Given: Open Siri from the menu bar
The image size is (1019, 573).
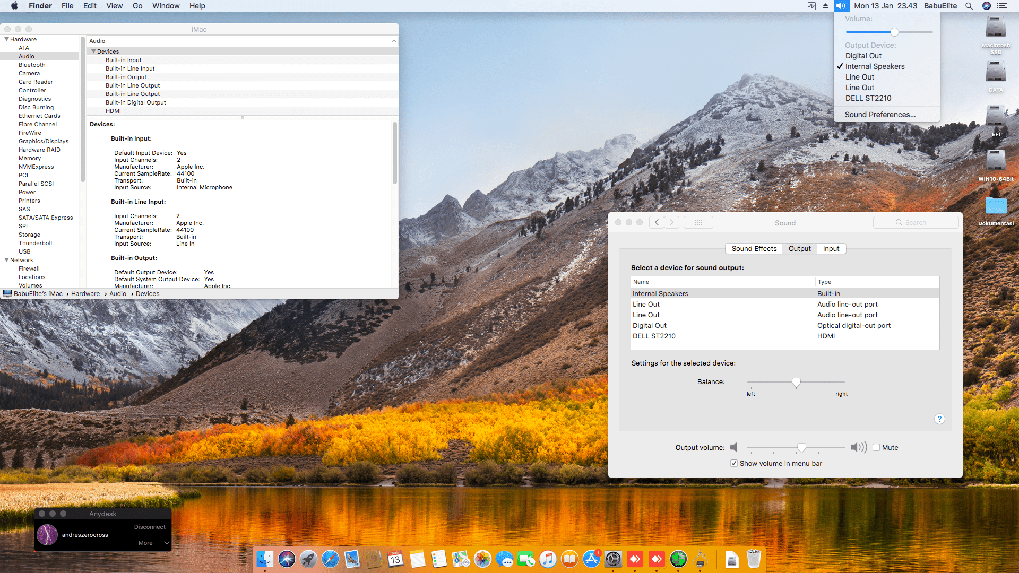Looking at the screenshot, I should pyautogui.click(x=987, y=6).
